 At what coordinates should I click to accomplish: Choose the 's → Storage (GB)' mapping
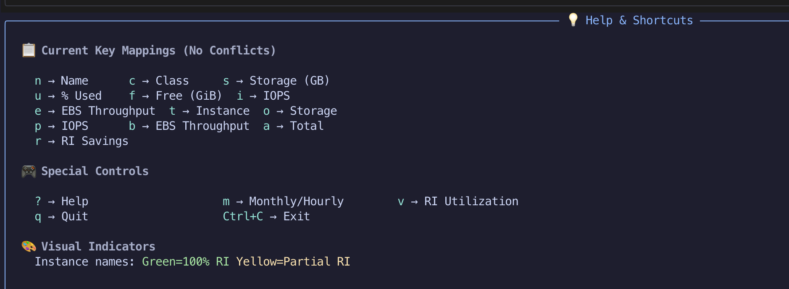click(x=276, y=81)
